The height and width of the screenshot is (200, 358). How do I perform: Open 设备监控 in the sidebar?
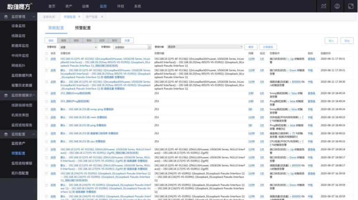point(18,26)
